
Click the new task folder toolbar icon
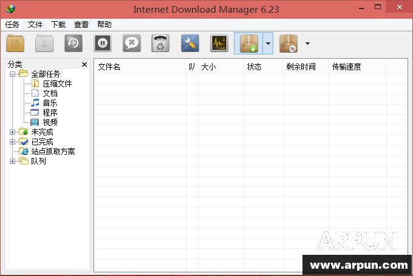tap(15, 44)
